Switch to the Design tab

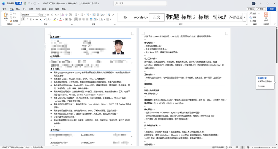tap(24, 9)
